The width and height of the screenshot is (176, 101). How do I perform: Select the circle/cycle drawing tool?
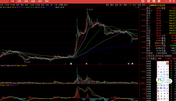pos(164,74)
